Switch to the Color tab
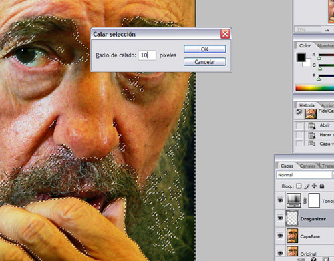Screen dimensions: 334x261 tap(305, 45)
